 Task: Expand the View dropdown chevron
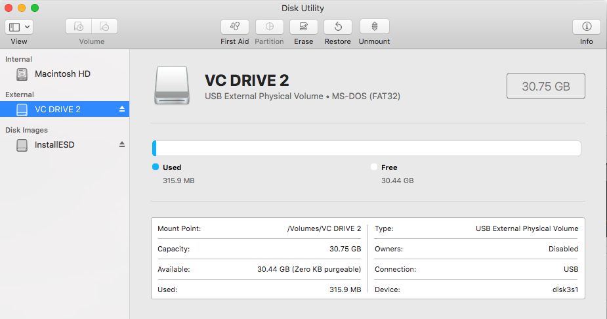[27, 27]
